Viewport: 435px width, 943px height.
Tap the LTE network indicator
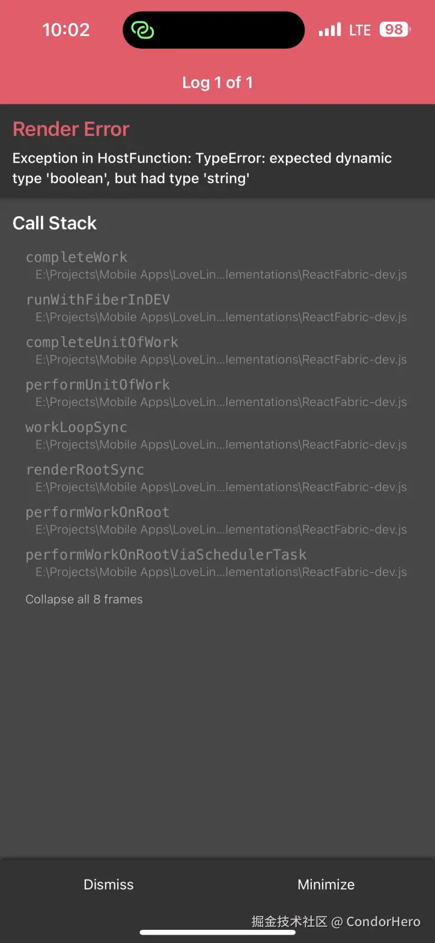point(360,30)
